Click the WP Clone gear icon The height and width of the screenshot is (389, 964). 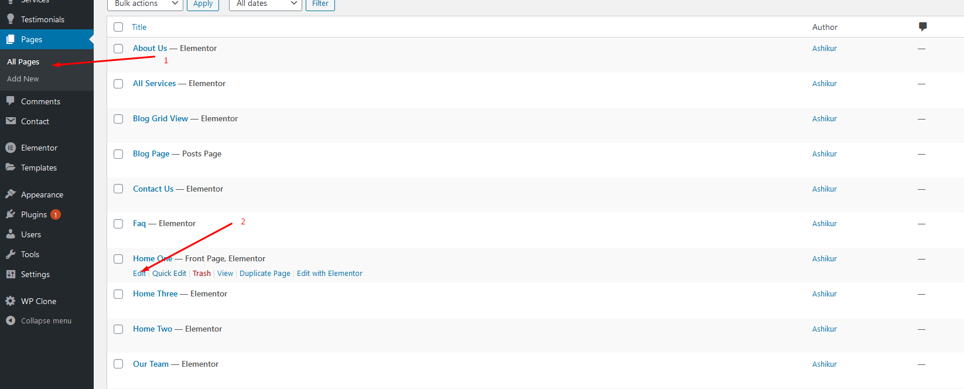point(11,301)
